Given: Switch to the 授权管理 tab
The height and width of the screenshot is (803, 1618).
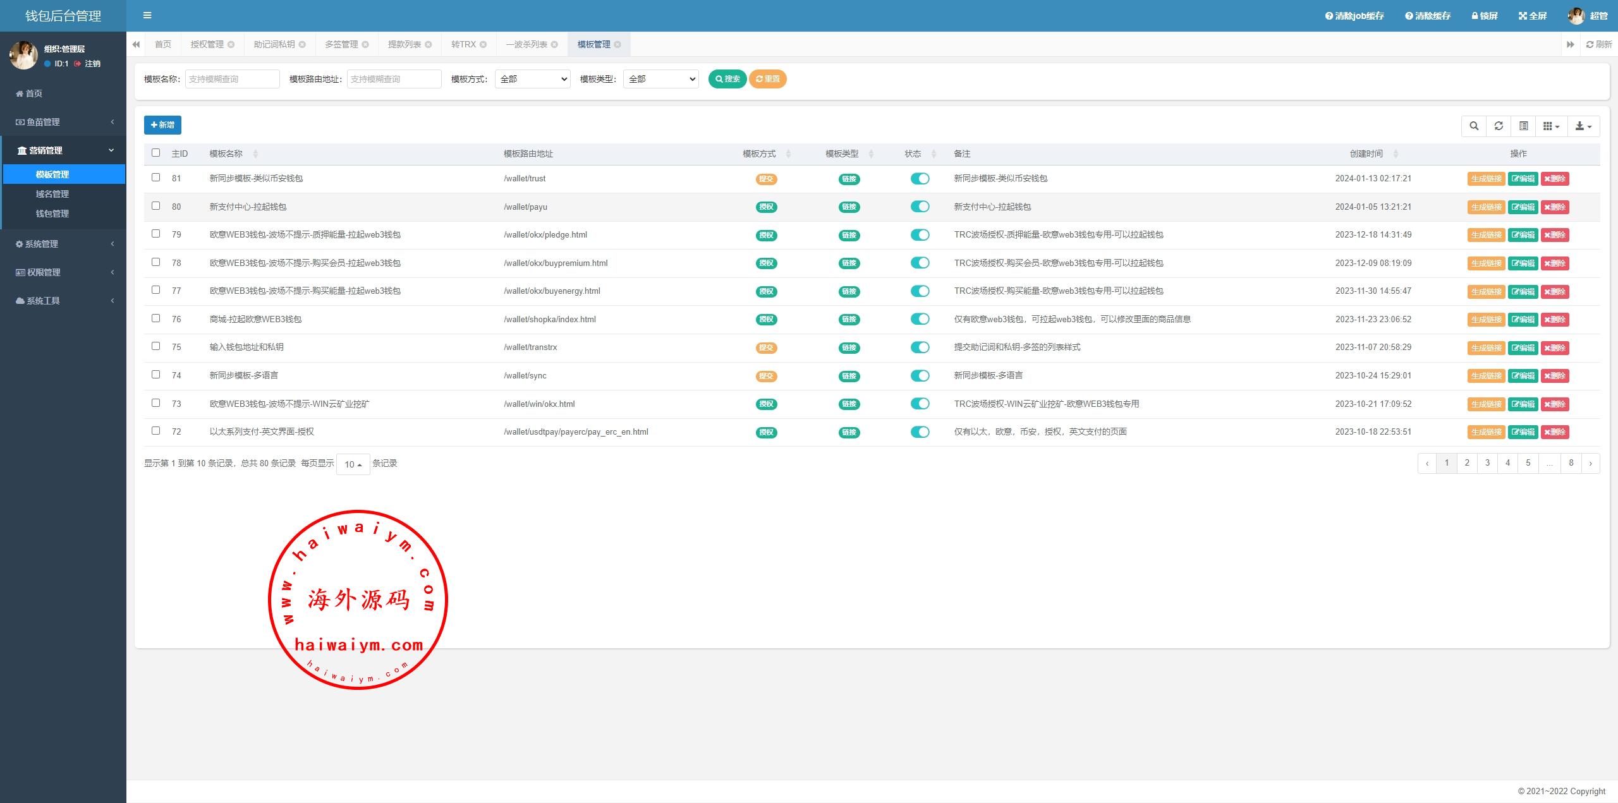Looking at the screenshot, I should pyautogui.click(x=207, y=44).
